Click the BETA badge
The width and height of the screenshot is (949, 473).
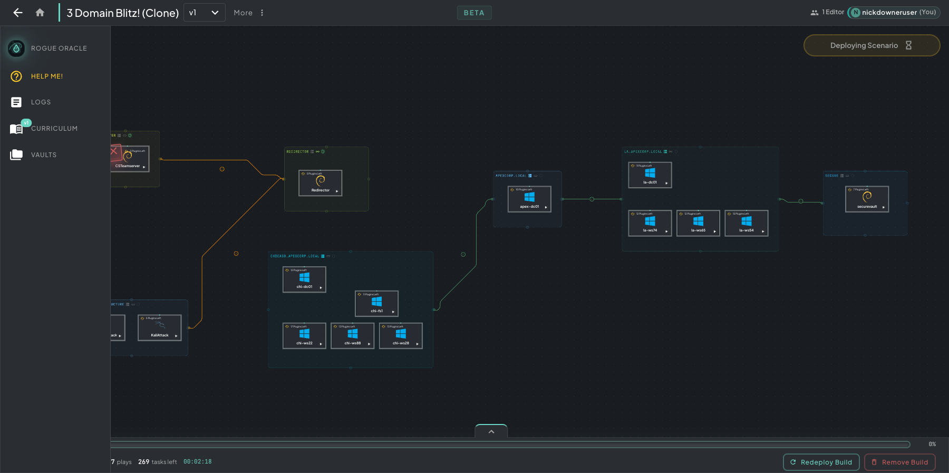click(474, 13)
